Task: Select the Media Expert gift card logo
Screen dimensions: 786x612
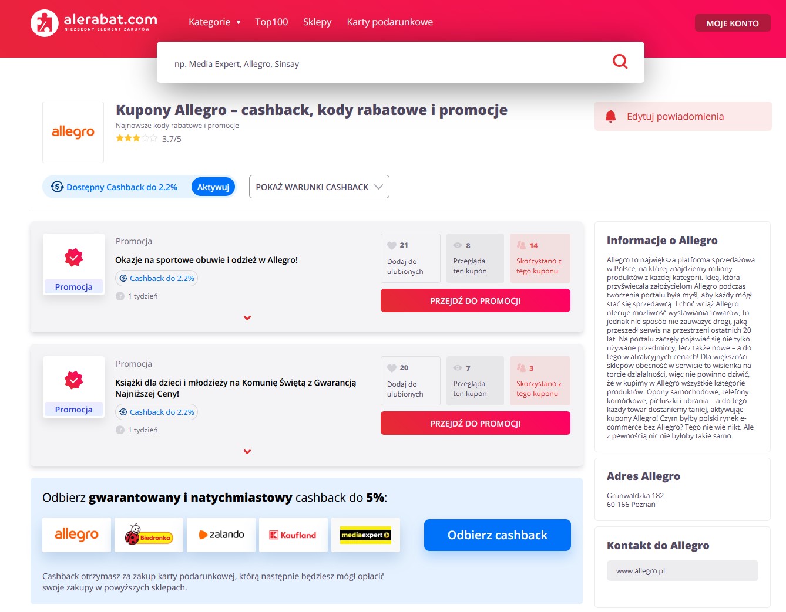Action: point(365,535)
